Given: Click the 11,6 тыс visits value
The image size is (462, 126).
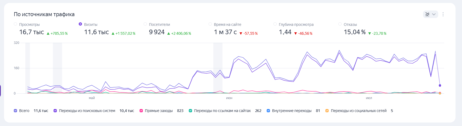Looking at the screenshot, I should pos(97,32).
